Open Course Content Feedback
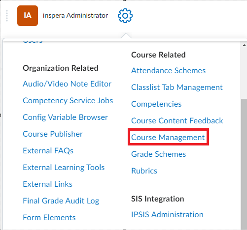The height and width of the screenshot is (230, 247). coord(177,121)
